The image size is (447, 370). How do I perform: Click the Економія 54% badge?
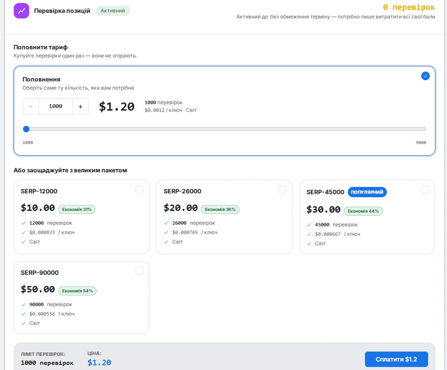point(77,291)
